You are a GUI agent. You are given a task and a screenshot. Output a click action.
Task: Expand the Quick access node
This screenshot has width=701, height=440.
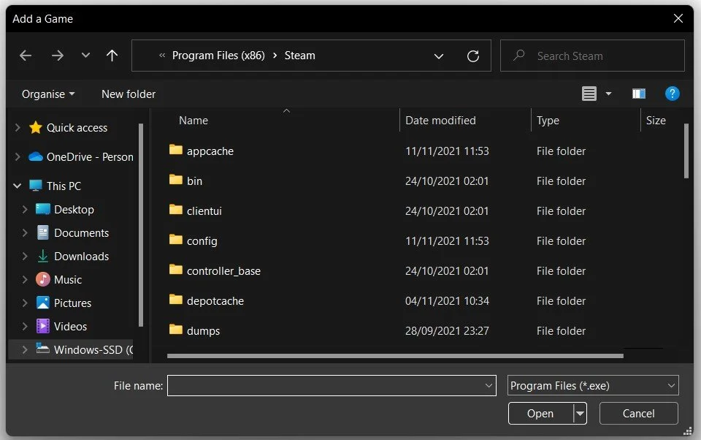click(x=18, y=128)
